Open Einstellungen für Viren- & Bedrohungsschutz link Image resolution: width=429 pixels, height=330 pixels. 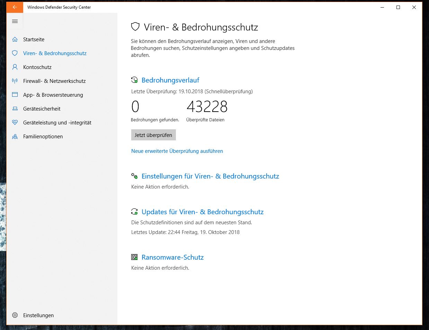pyautogui.click(x=210, y=176)
